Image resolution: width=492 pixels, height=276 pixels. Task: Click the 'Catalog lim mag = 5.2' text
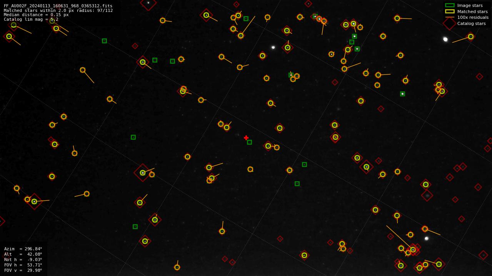[x=31, y=20]
